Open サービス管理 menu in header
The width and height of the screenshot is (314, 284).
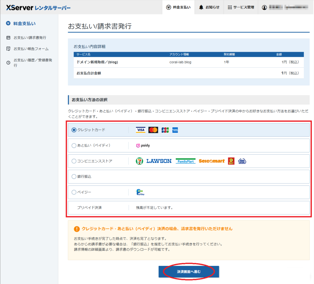coord(241,7)
